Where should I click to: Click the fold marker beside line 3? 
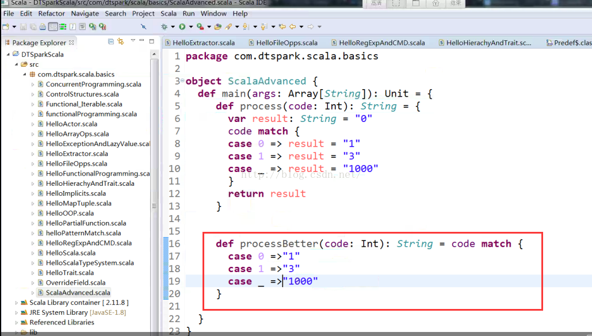tap(183, 81)
